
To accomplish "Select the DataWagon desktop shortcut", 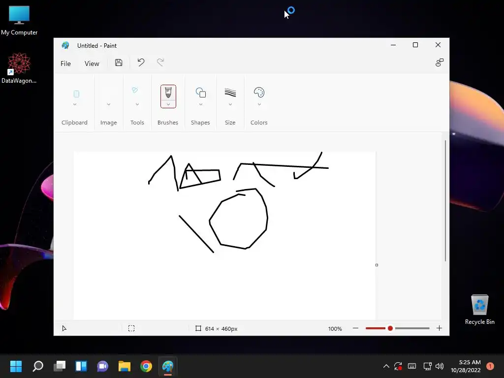I will pos(19,68).
